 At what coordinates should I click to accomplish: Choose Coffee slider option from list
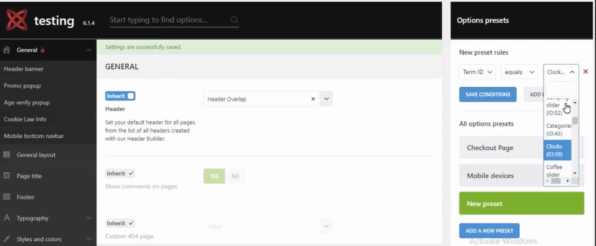(558, 171)
